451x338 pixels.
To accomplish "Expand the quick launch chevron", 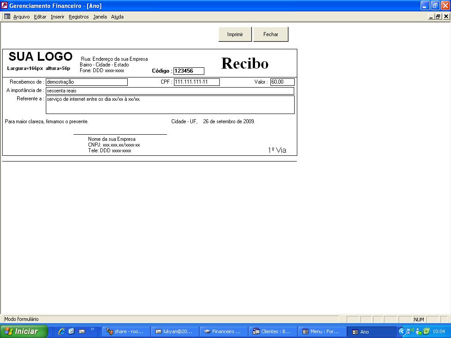I will pyautogui.click(x=92, y=329).
